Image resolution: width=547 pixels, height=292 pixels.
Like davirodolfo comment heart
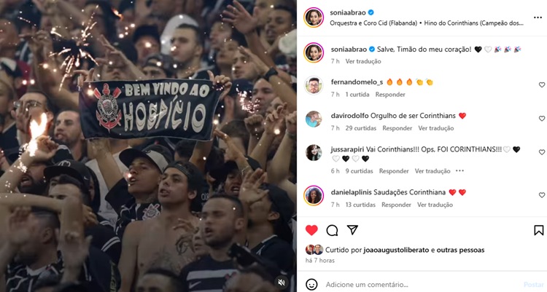pos(541,119)
